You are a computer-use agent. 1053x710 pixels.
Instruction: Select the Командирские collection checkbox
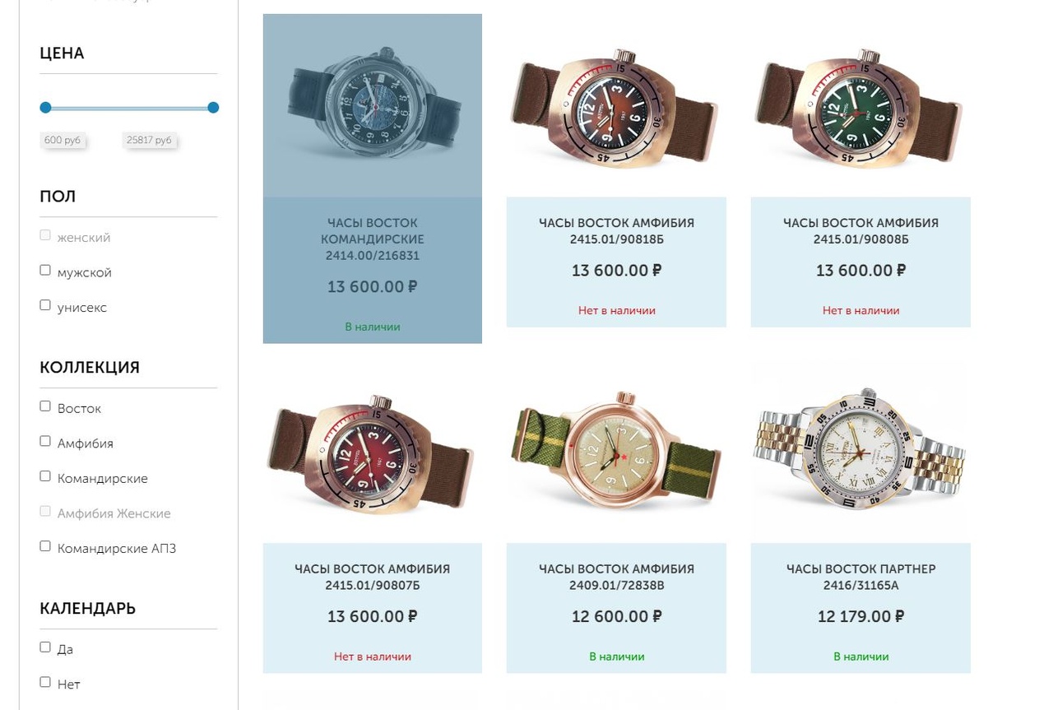click(45, 476)
